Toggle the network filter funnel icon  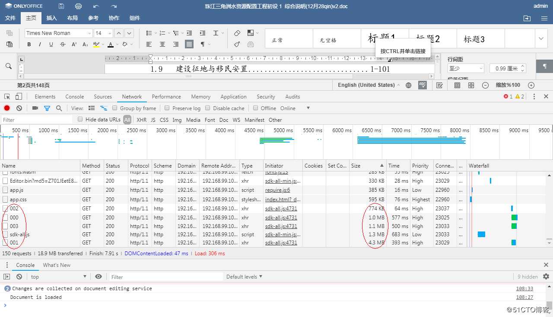point(47,108)
